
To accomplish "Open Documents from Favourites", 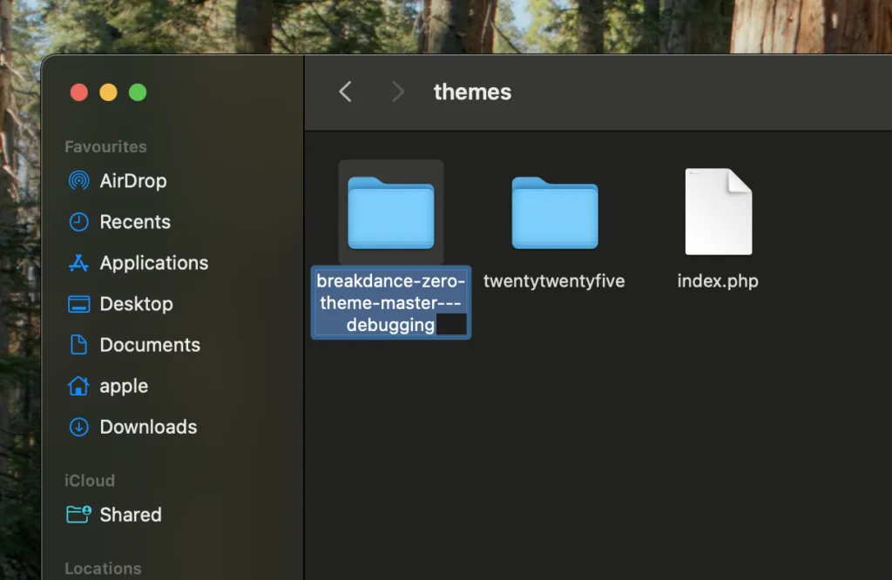I will (149, 345).
